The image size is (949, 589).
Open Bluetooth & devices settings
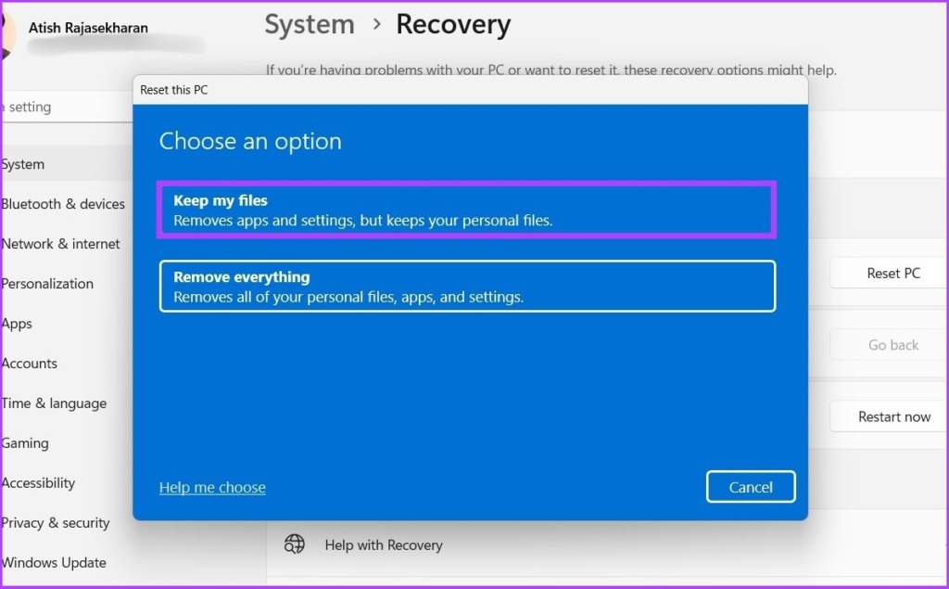point(63,204)
